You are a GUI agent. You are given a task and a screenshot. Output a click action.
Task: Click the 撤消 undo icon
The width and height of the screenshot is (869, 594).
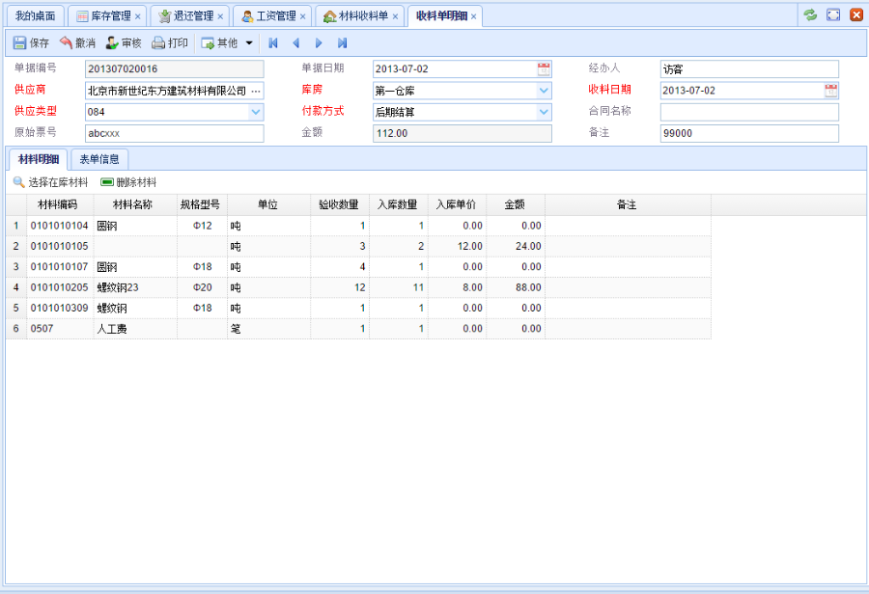tap(67, 42)
